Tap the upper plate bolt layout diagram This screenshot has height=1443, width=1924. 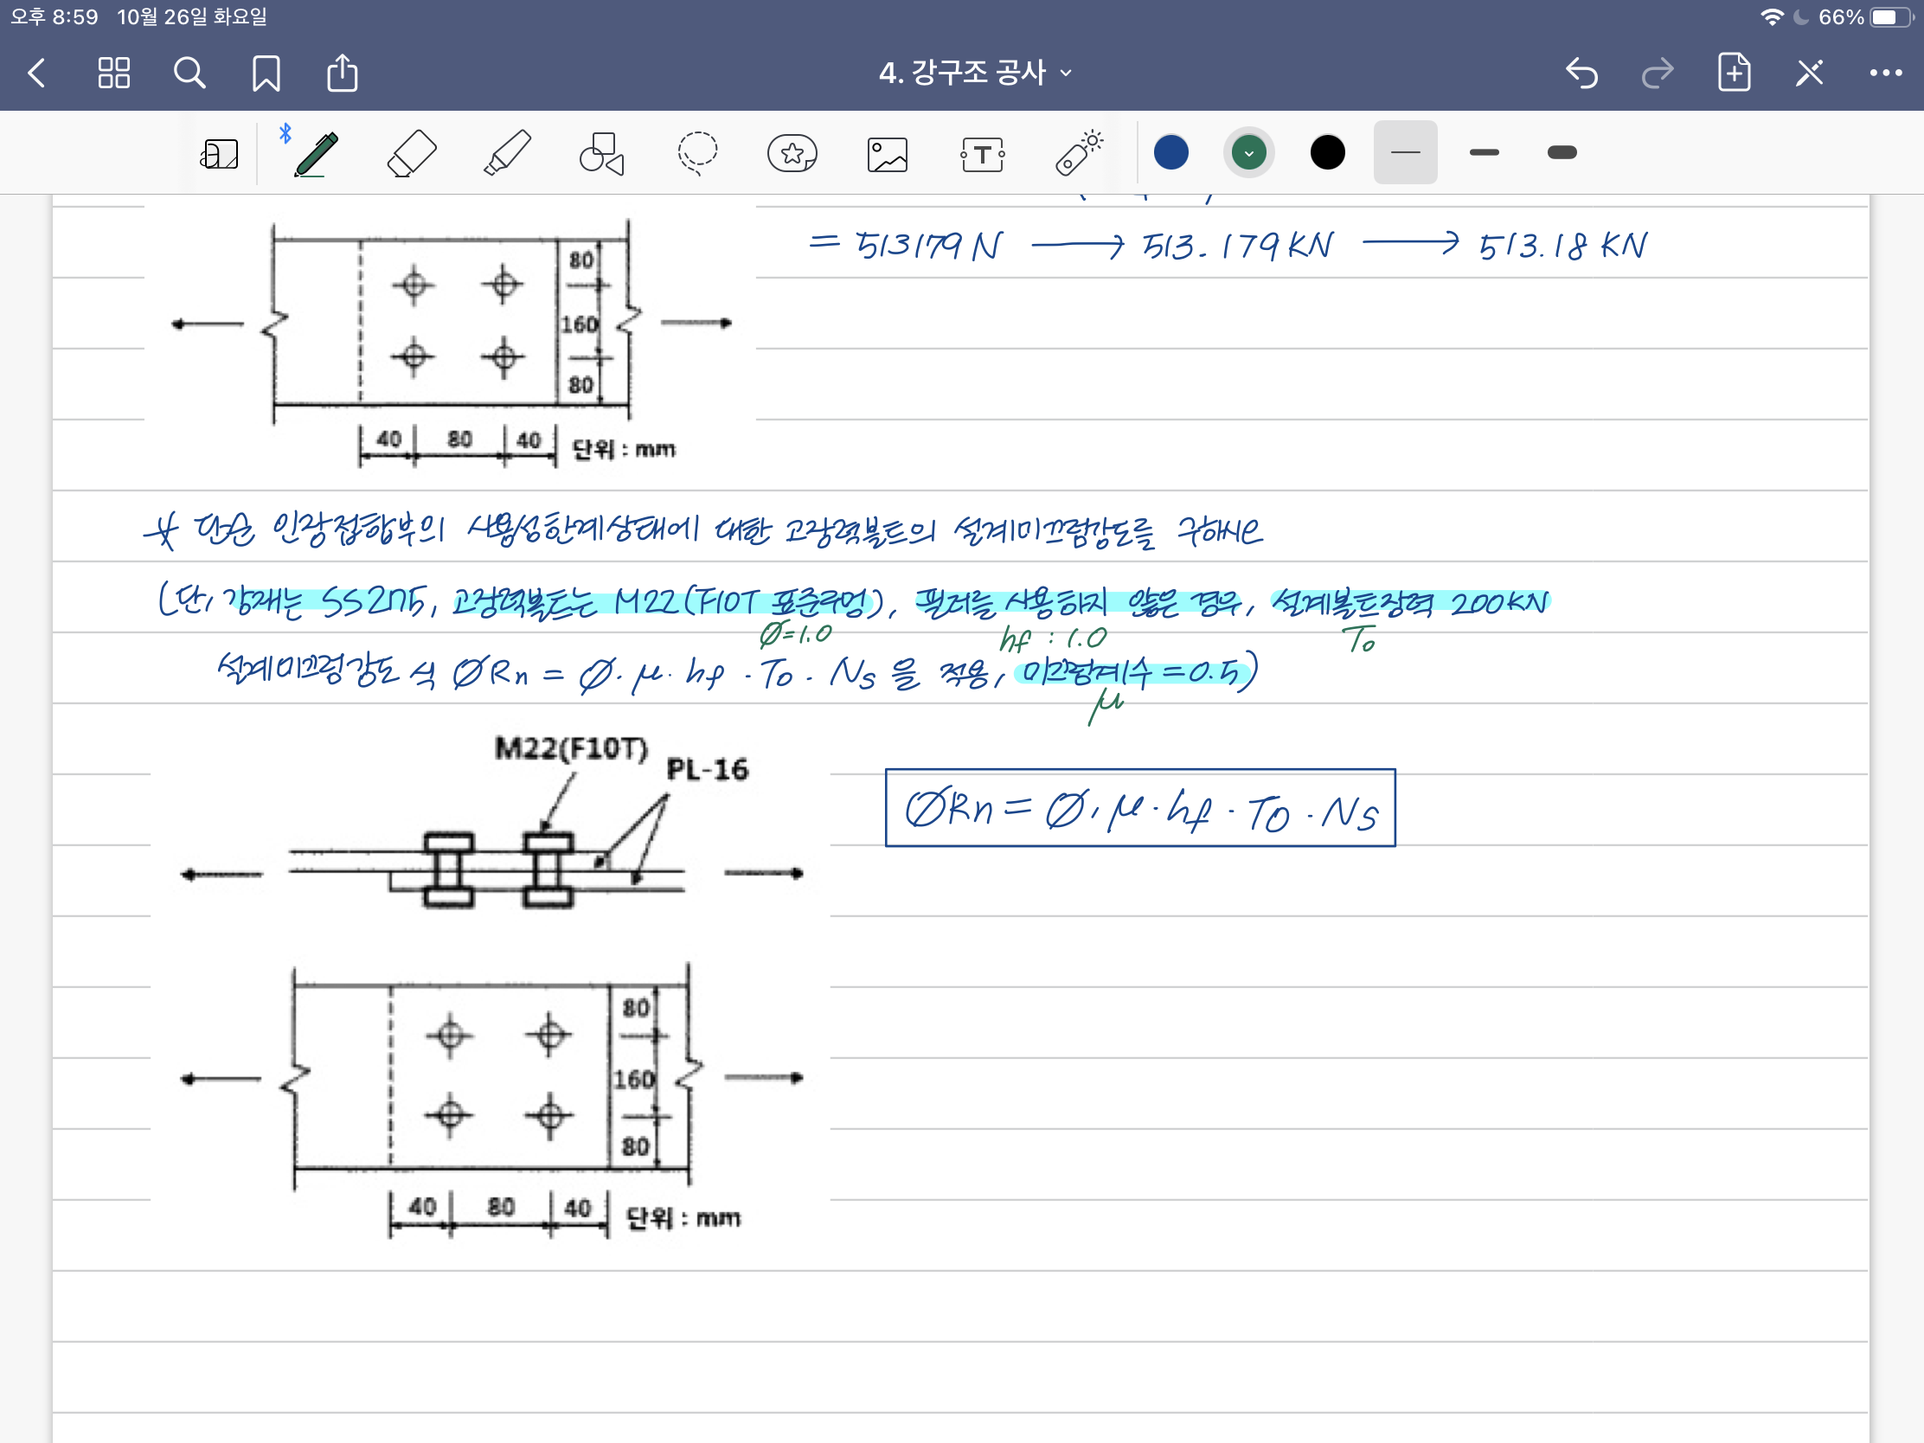pos(451,342)
